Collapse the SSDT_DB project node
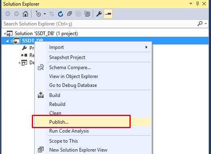211x154 pixels. tap(7, 41)
